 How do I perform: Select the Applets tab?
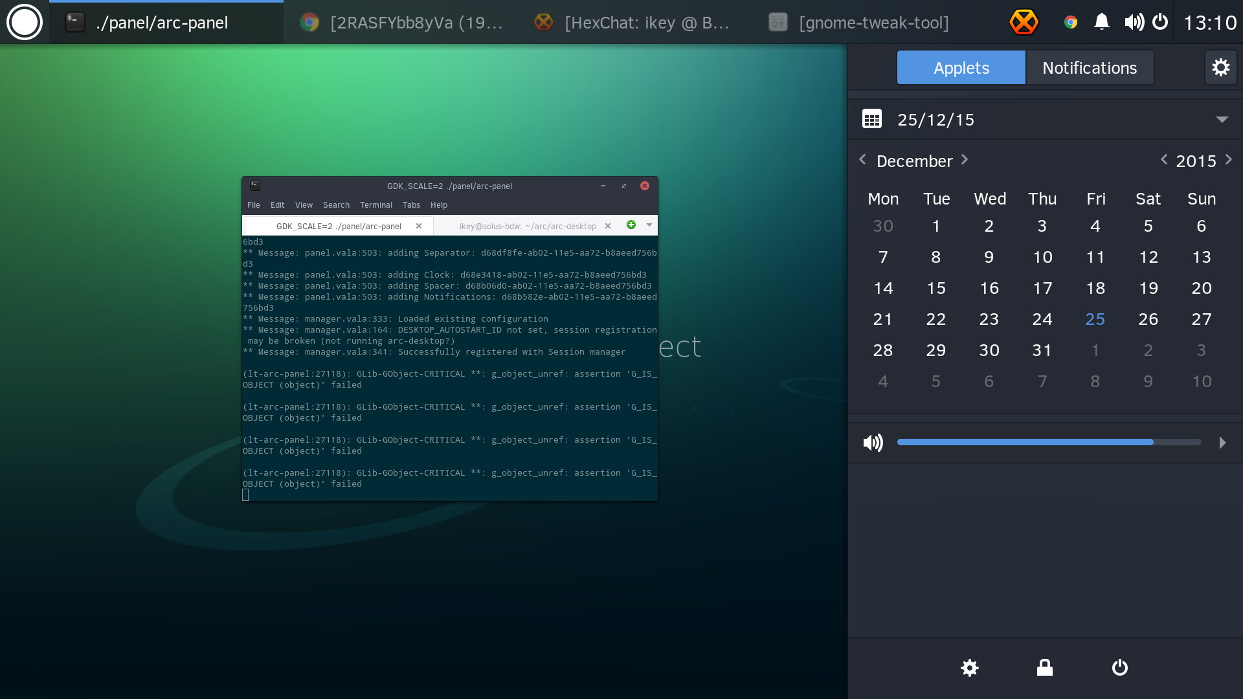coord(961,68)
